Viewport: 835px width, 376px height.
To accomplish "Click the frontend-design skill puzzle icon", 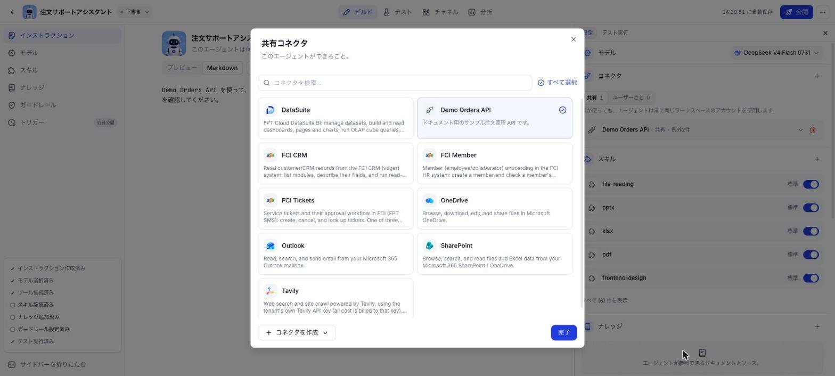I will point(592,278).
